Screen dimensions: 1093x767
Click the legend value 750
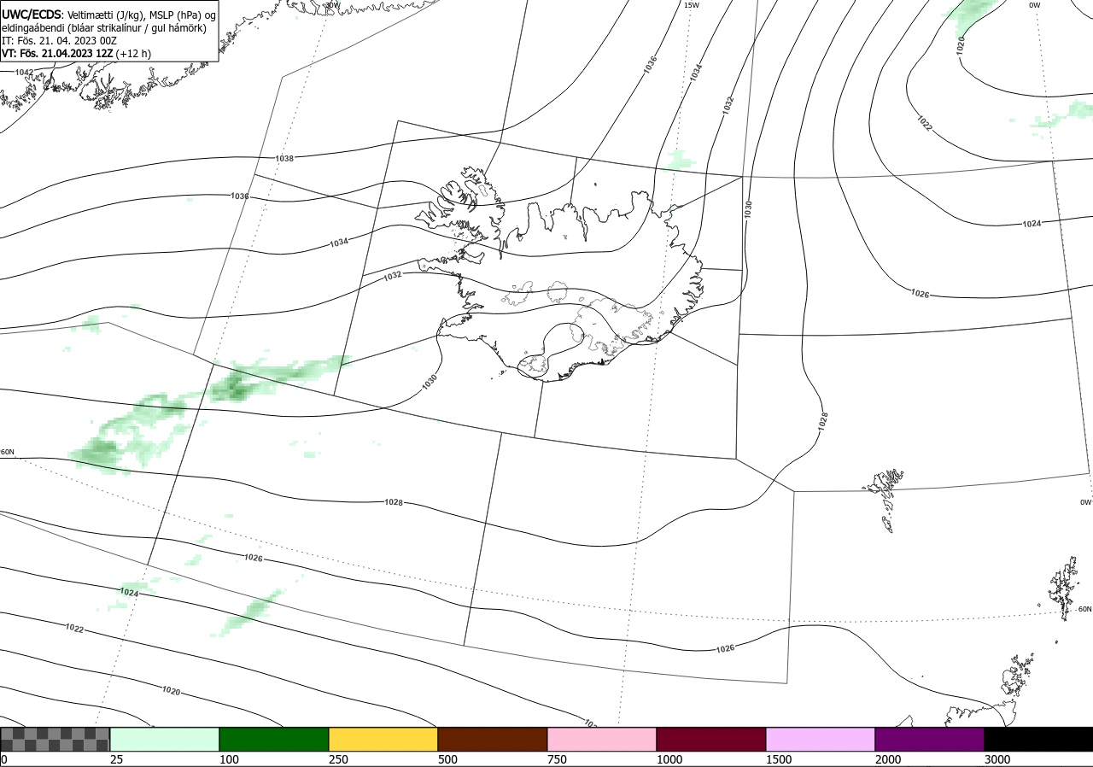(x=557, y=759)
